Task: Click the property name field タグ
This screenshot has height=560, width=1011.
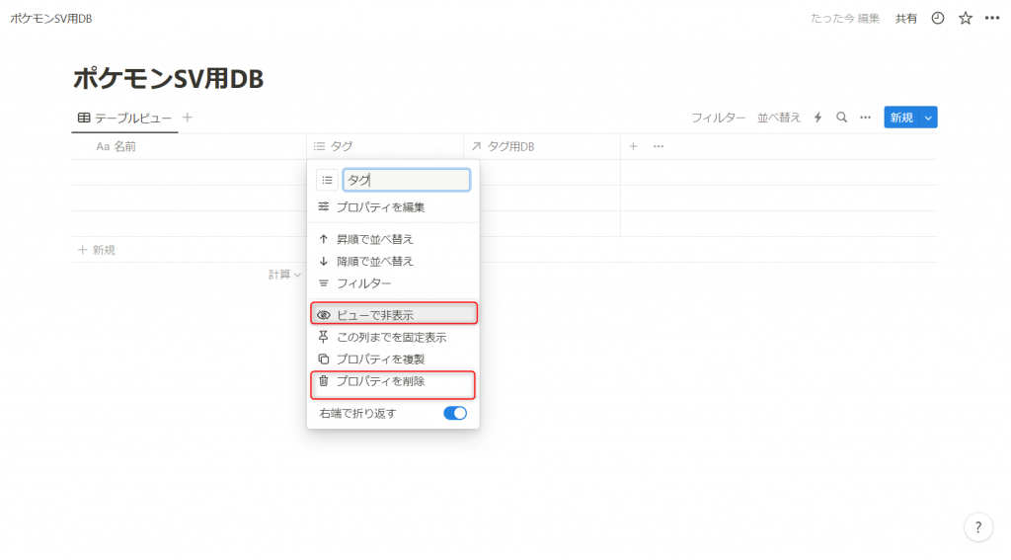Action: (x=406, y=180)
